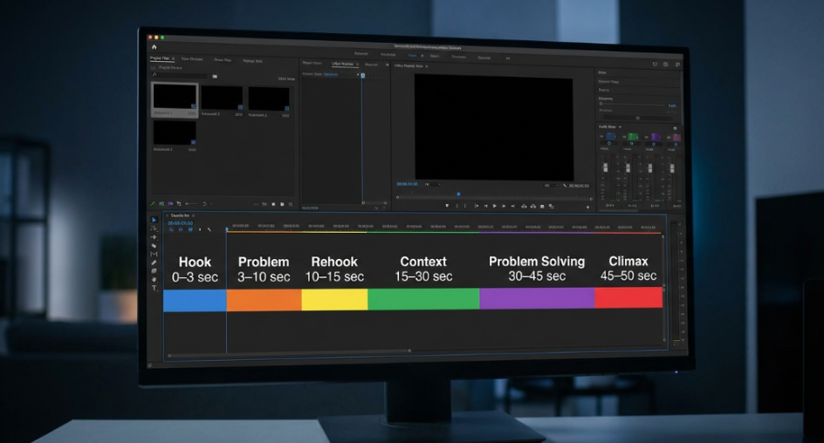Toggle the green audio track button in mixer
Viewport: 824px width, 443px height.
tap(632, 137)
